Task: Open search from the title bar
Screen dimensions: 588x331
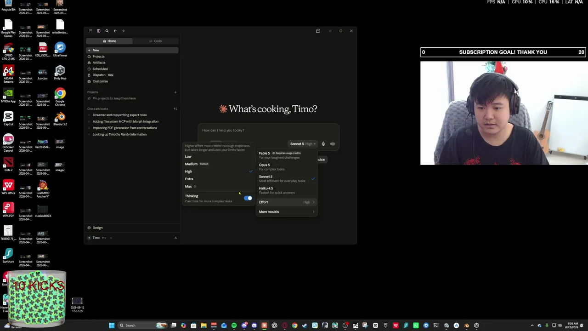Action: point(107,31)
